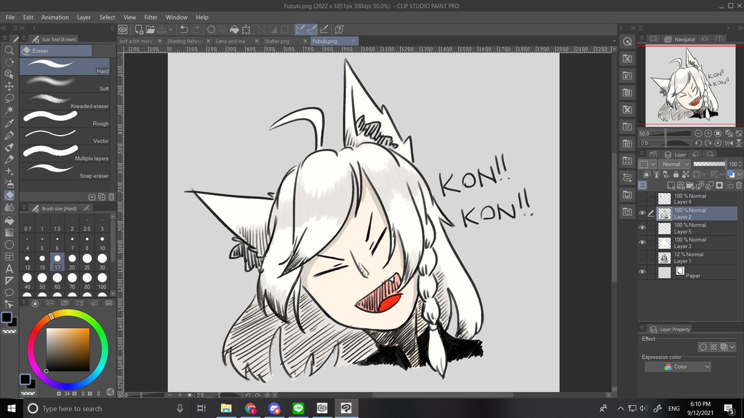Select the Eyedropper tool
Screen dimensions: 744x418
coord(9,123)
